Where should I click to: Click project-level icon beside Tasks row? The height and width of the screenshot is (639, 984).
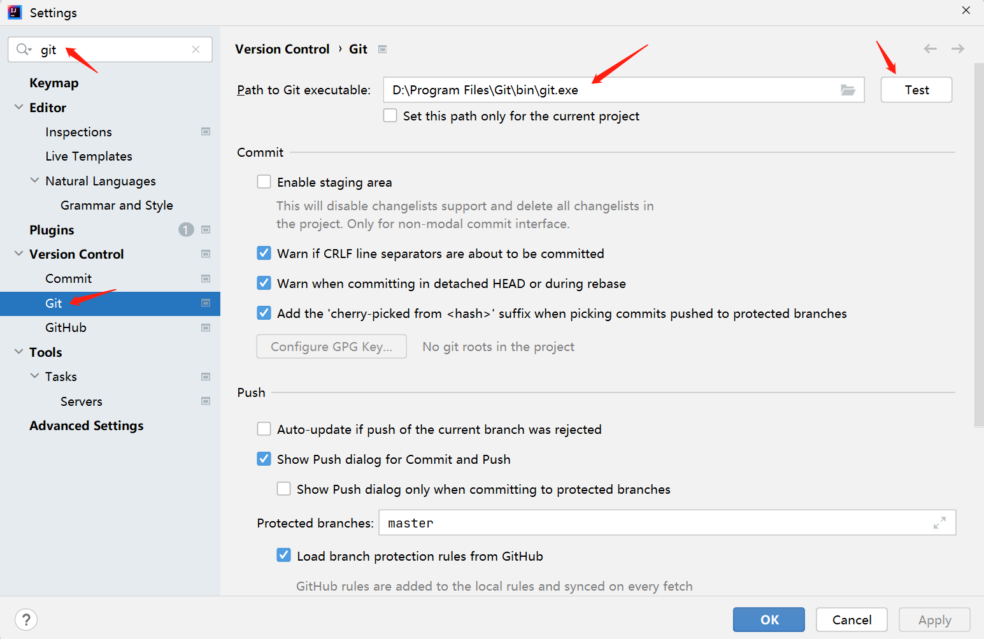[206, 377]
